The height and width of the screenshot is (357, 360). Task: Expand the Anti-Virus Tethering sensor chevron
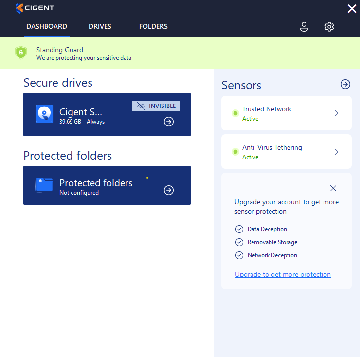(336, 152)
